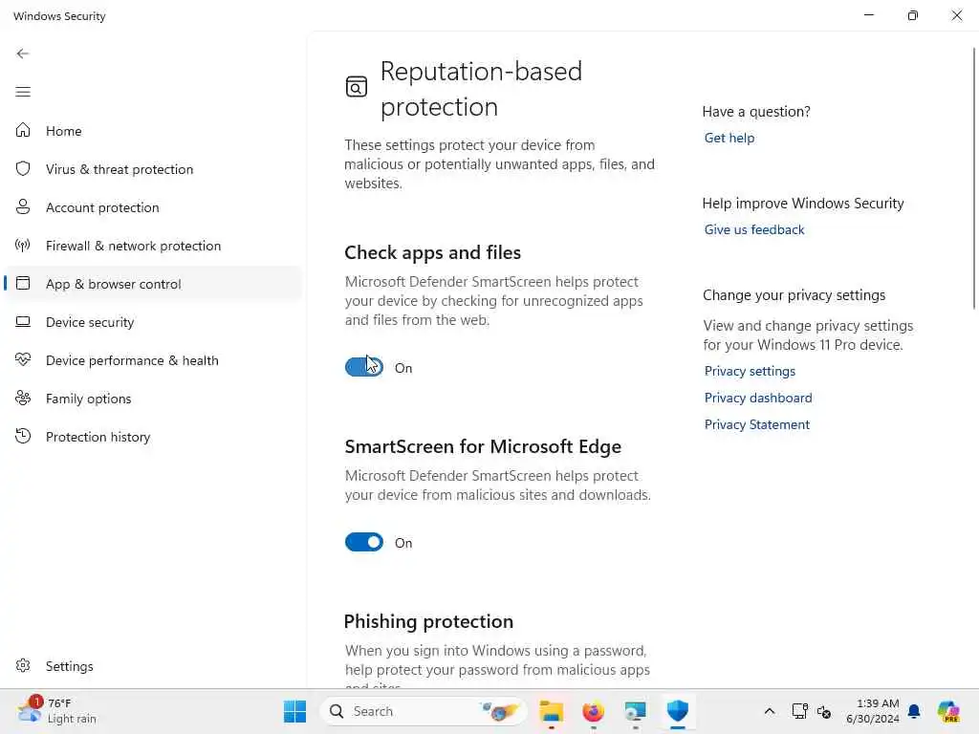Open the taskbar app left of Windows Security
Image resolution: width=979 pixels, height=734 pixels.
coord(635,711)
